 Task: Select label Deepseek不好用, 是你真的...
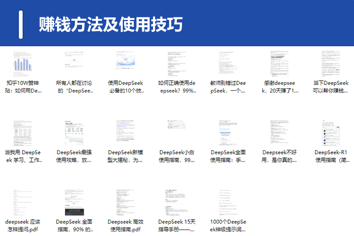(x=280, y=156)
